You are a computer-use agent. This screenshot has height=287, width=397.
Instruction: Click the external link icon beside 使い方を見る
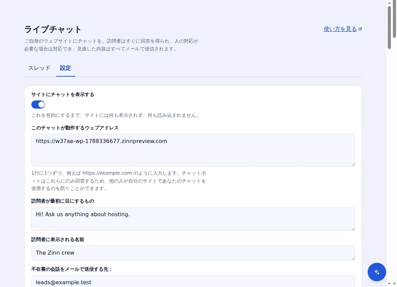[x=360, y=29]
